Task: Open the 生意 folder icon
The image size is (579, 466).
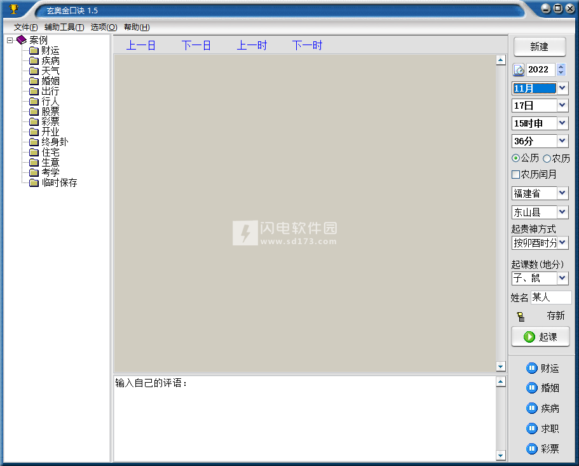Action: [34, 162]
